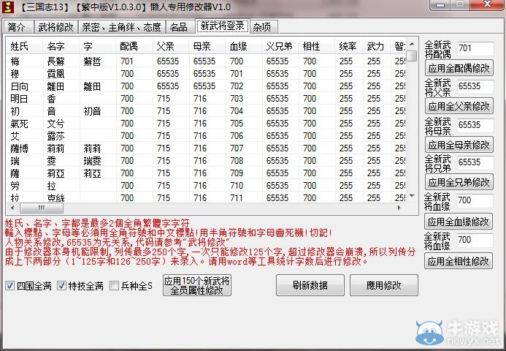Click the 义兄弟 column header
This screenshot has width=506, height=351.
280,46
